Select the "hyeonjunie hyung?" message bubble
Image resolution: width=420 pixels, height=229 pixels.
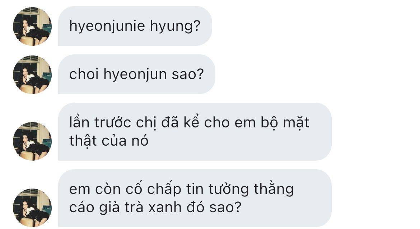click(x=135, y=26)
